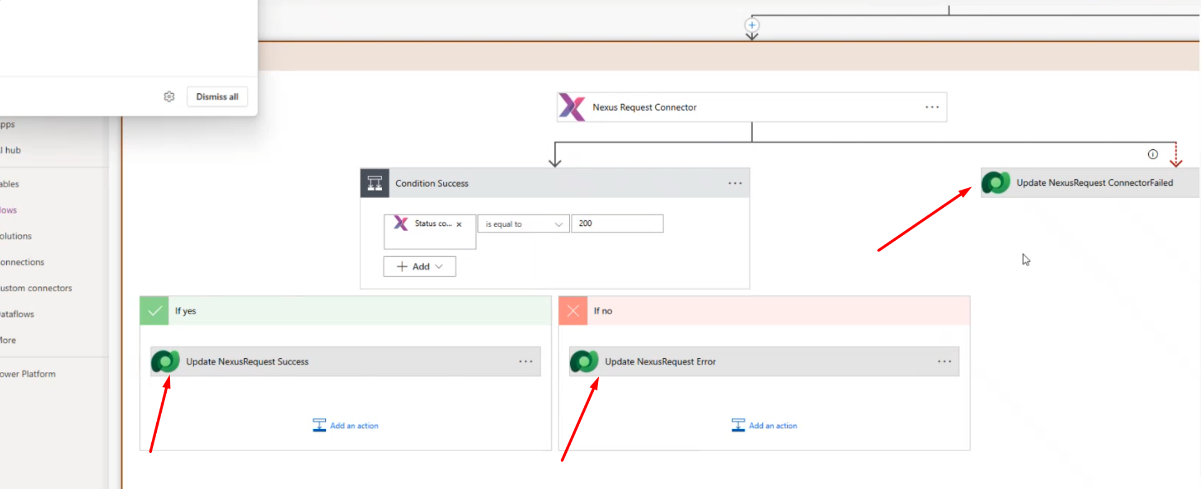Click the run-after info icon
Screen dimensions: 1201x489
(1152, 154)
